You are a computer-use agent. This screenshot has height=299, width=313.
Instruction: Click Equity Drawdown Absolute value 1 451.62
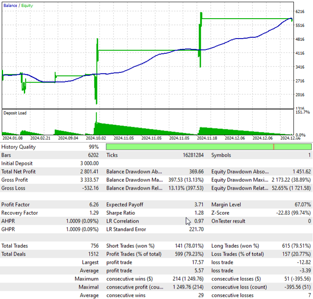[302, 171]
